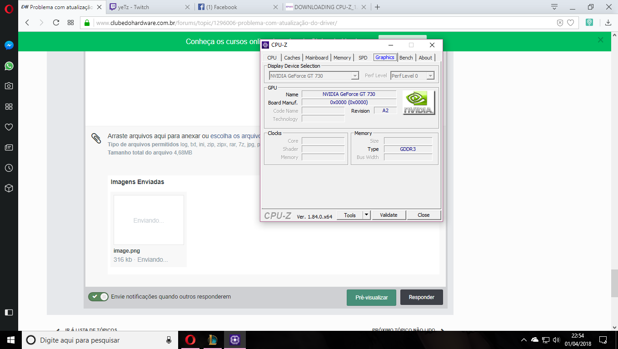Click the green padlock security icon
Viewport: 618px width, 349px height.
87,23
